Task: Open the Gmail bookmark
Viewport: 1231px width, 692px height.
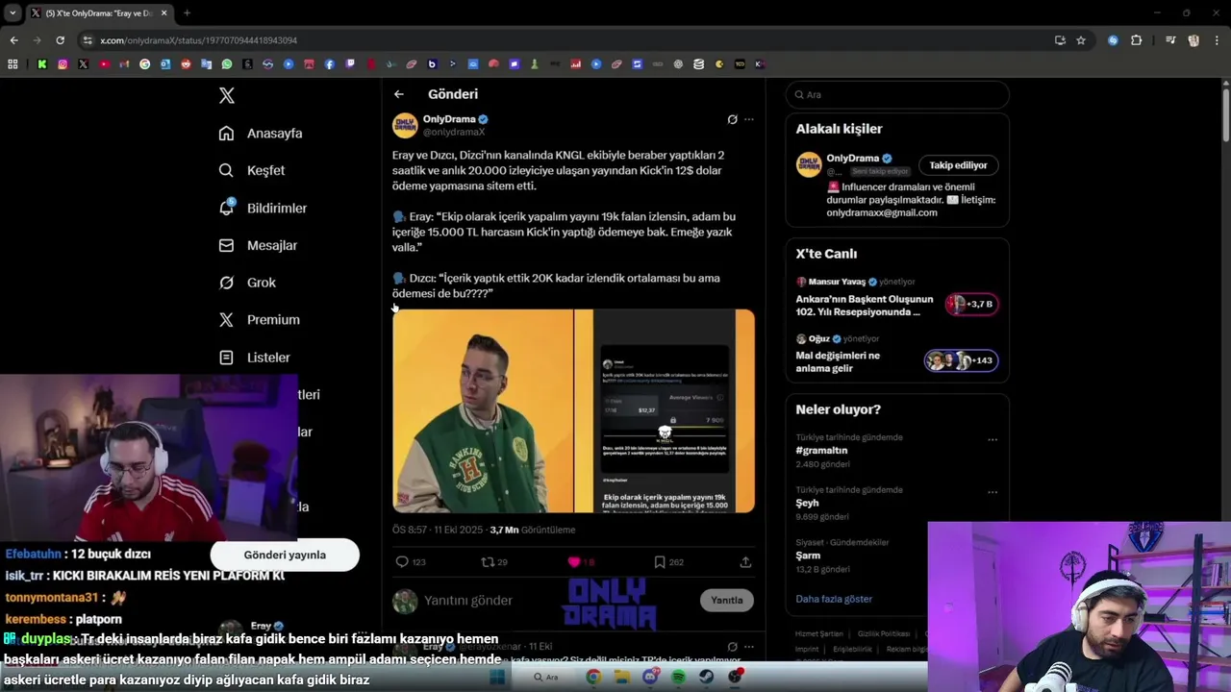Action: [124, 64]
